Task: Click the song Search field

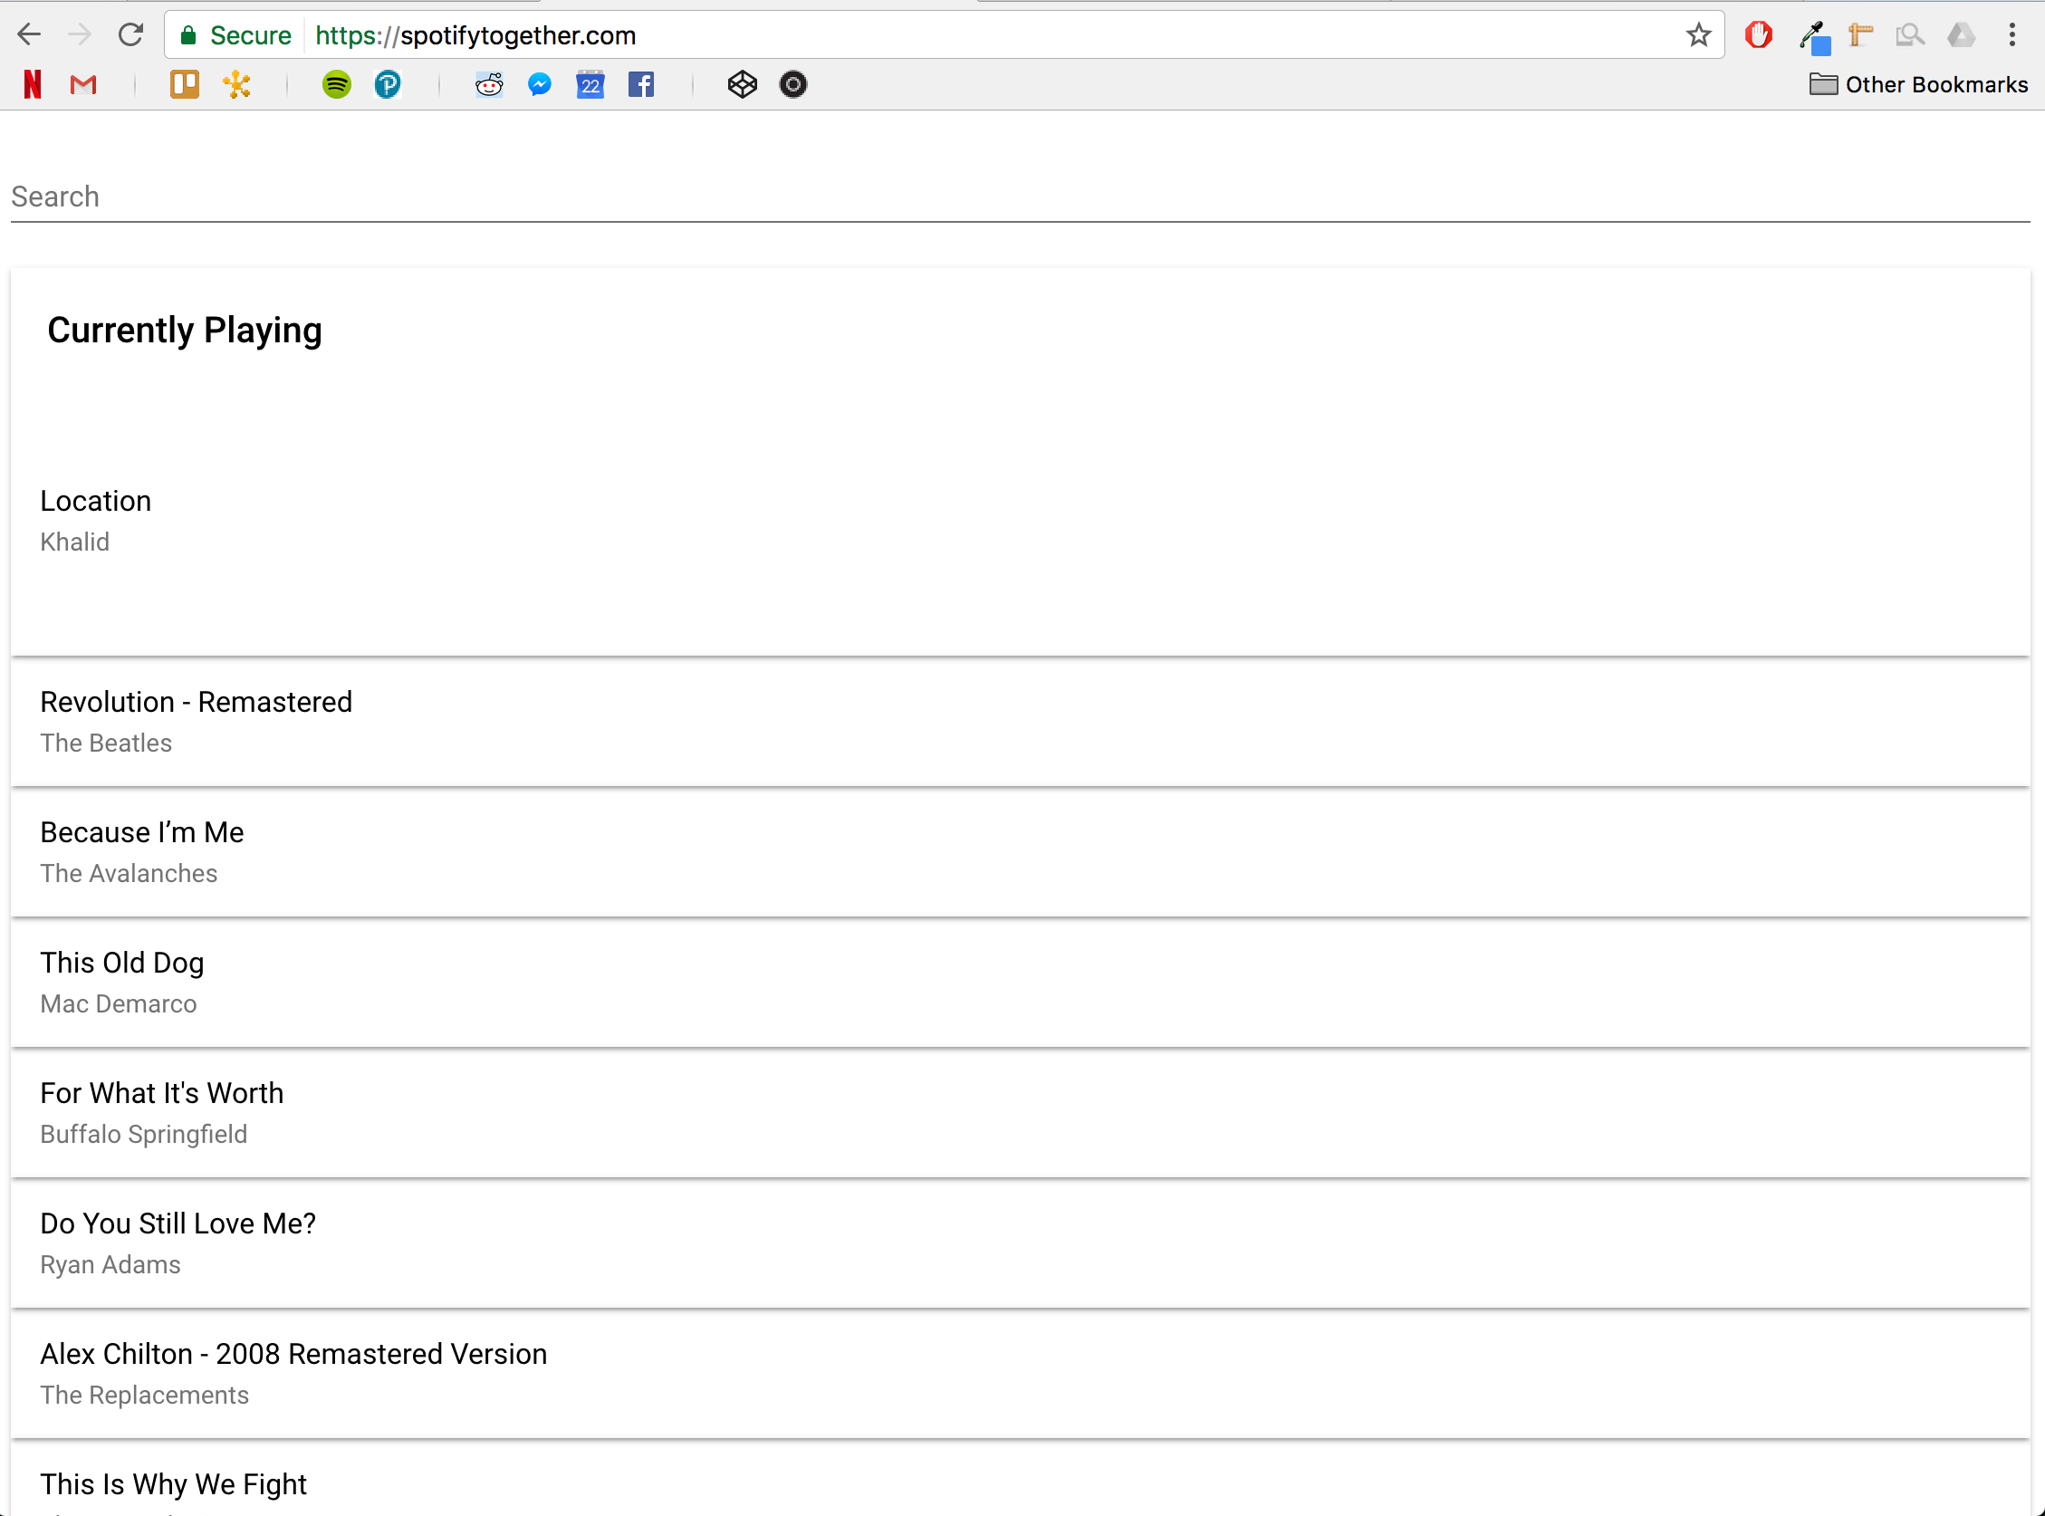Action: point(1019,197)
